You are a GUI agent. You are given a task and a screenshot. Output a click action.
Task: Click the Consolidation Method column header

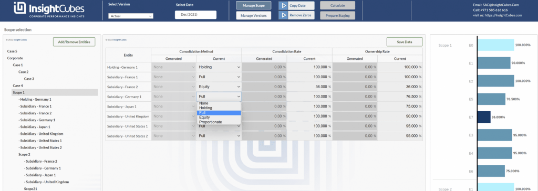196,51
